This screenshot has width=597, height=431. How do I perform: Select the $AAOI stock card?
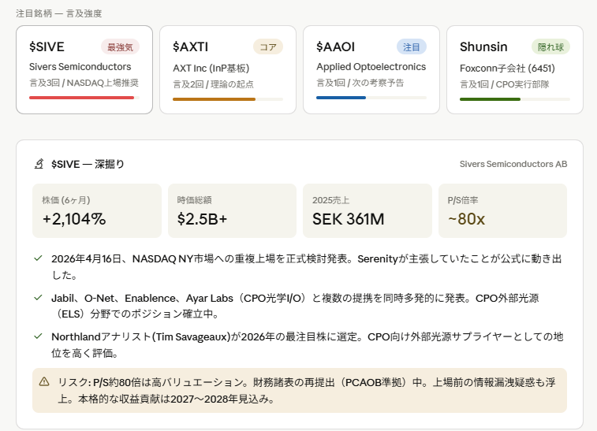click(x=371, y=69)
